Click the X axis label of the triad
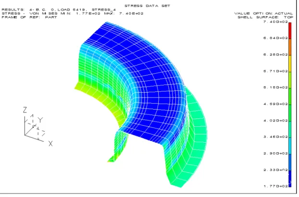The image size is (299, 197). tap(50, 144)
